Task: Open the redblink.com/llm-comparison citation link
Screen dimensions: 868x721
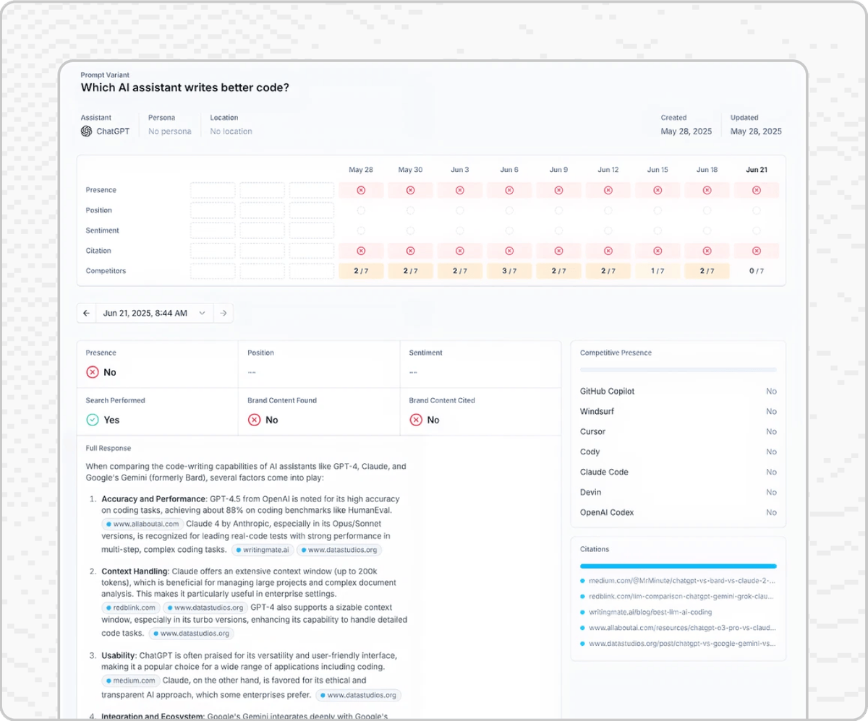Action: click(678, 596)
